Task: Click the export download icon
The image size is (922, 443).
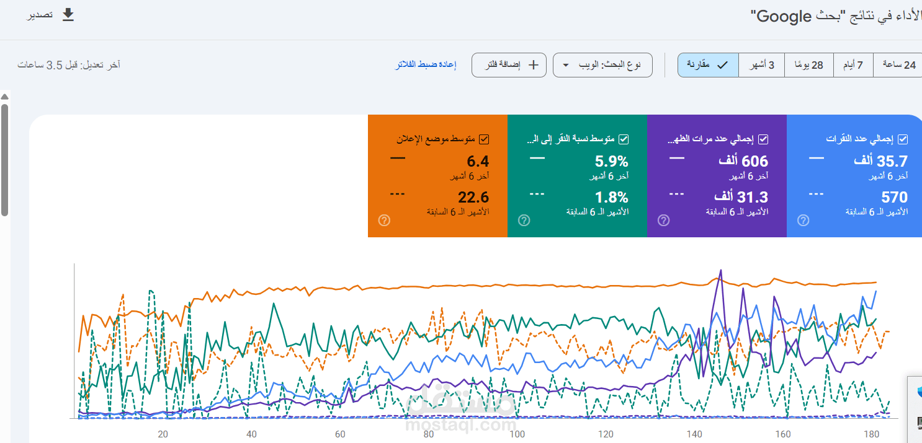Action: pyautogui.click(x=68, y=15)
